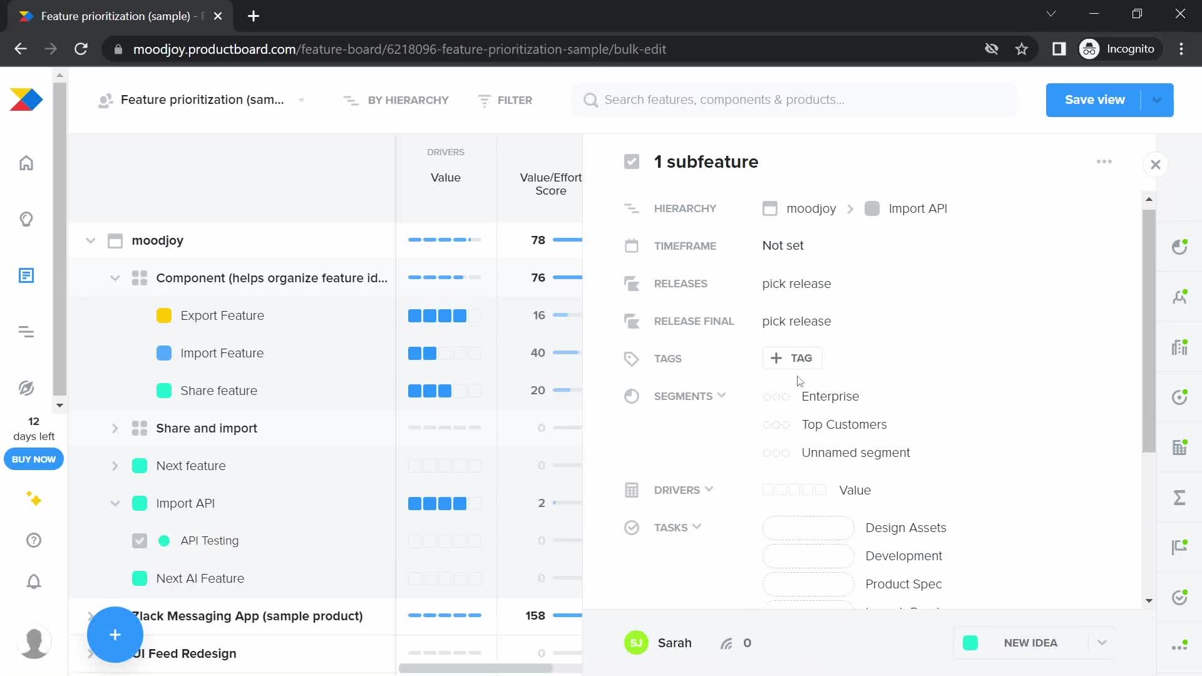Open the first right rail icon

[x=1179, y=247]
